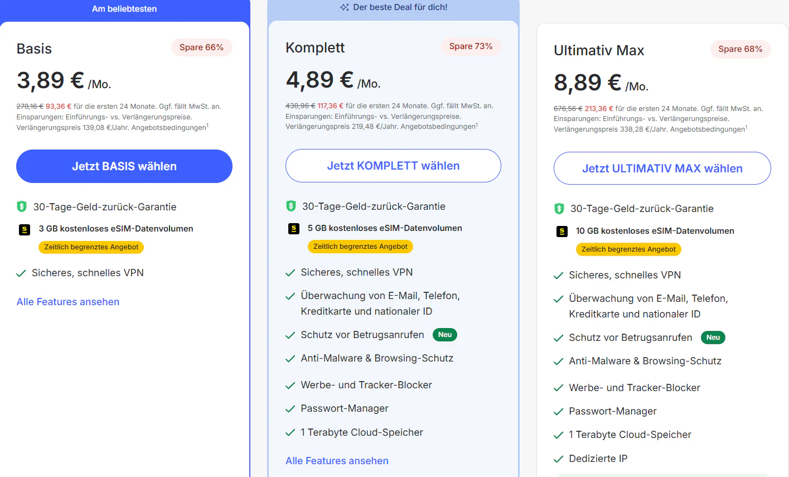This screenshot has width=789, height=477.
Task: Click the green shield icon in Ultimativ Max plan
Action: [x=559, y=209]
